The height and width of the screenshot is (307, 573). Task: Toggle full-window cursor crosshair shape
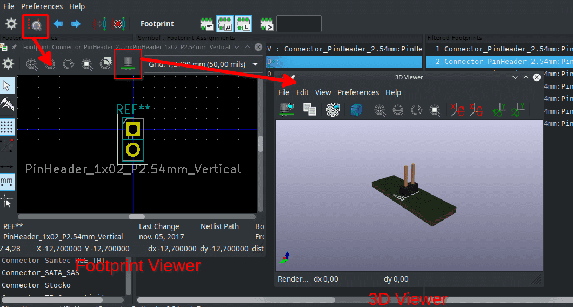coord(7,202)
